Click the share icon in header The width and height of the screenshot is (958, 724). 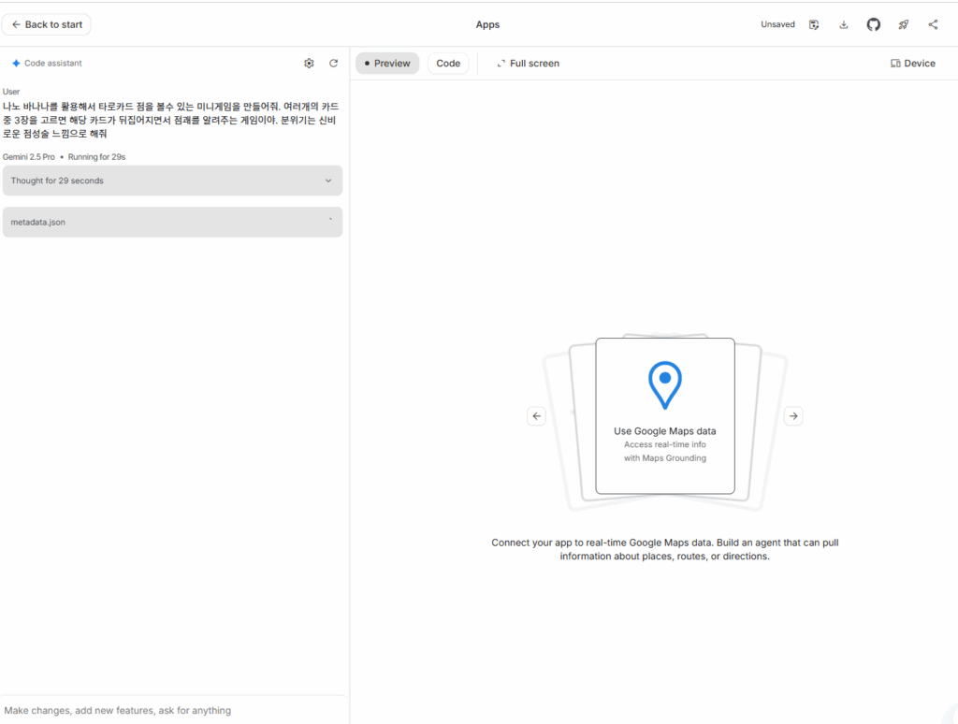[x=933, y=25]
